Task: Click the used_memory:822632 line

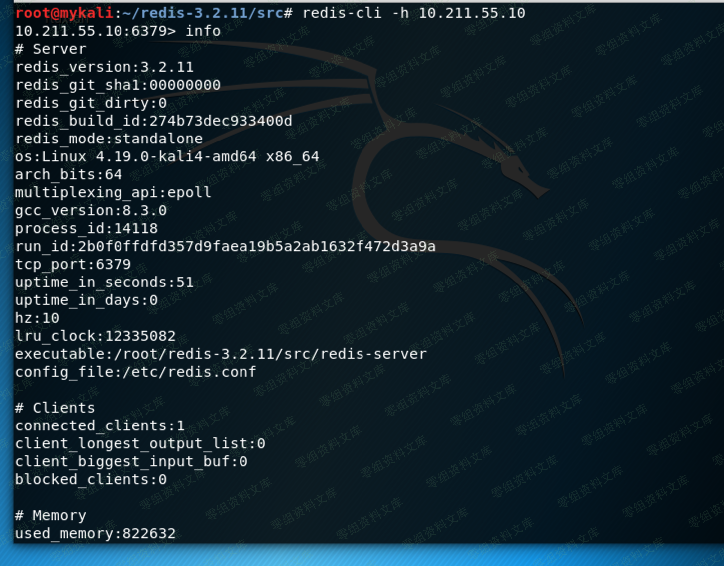Action: [x=95, y=533]
